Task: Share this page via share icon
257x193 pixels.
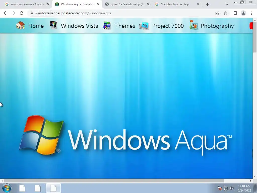Action: coord(217,13)
